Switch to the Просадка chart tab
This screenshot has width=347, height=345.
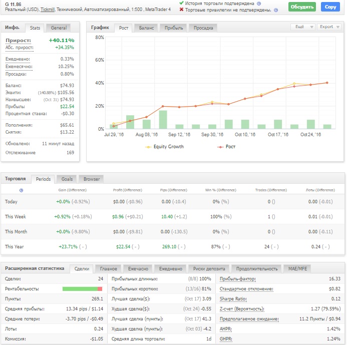point(203,28)
